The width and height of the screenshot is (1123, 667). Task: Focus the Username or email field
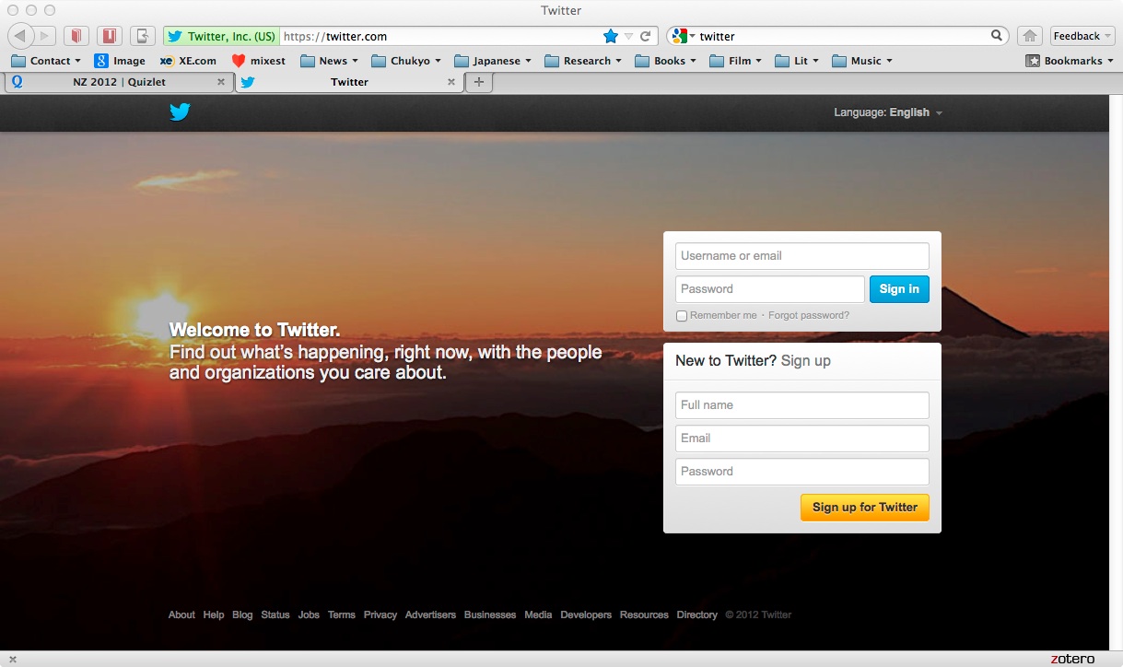pyautogui.click(x=802, y=256)
